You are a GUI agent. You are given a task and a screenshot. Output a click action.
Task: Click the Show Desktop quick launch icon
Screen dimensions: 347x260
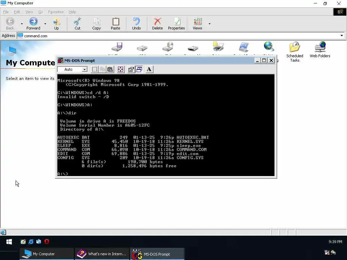coord(23,242)
